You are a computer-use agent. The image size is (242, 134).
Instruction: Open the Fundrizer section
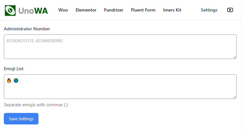(x=113, y=10)
